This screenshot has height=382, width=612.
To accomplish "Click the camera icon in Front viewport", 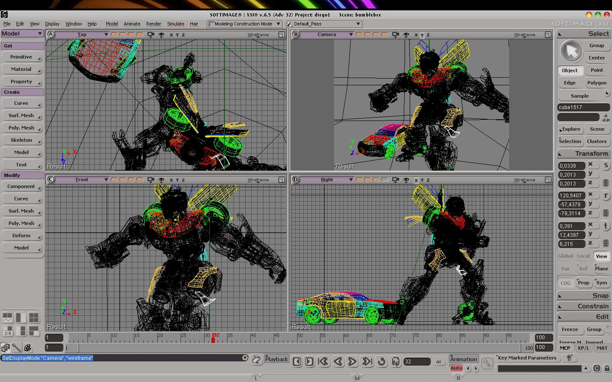I will 151,180.
